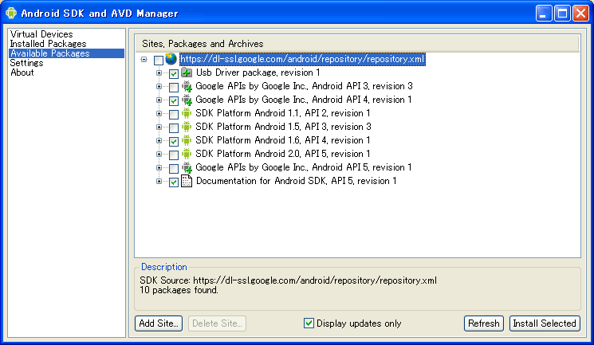Check SDK Platform Android 2.0 checkbox
Screen dimensions: 594x345
click(x=174, y=155)
